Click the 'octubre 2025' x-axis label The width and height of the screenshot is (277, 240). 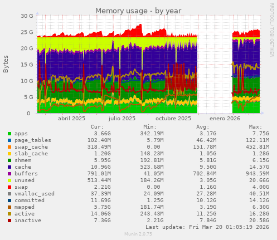pyautogui.click(x=173, y=119)
